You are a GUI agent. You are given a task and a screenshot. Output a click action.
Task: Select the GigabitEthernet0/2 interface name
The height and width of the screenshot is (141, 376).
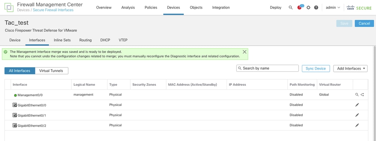point(32,126)
